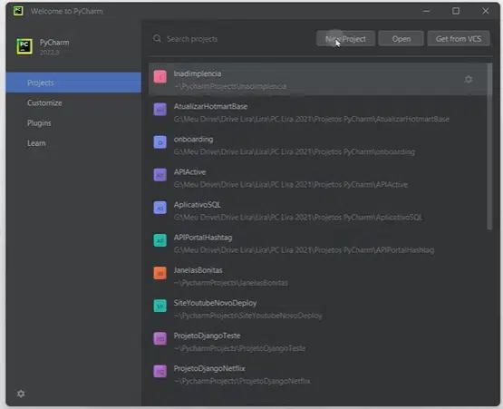Click Get from VCS

pyautogui.click(x=459, y=39)
